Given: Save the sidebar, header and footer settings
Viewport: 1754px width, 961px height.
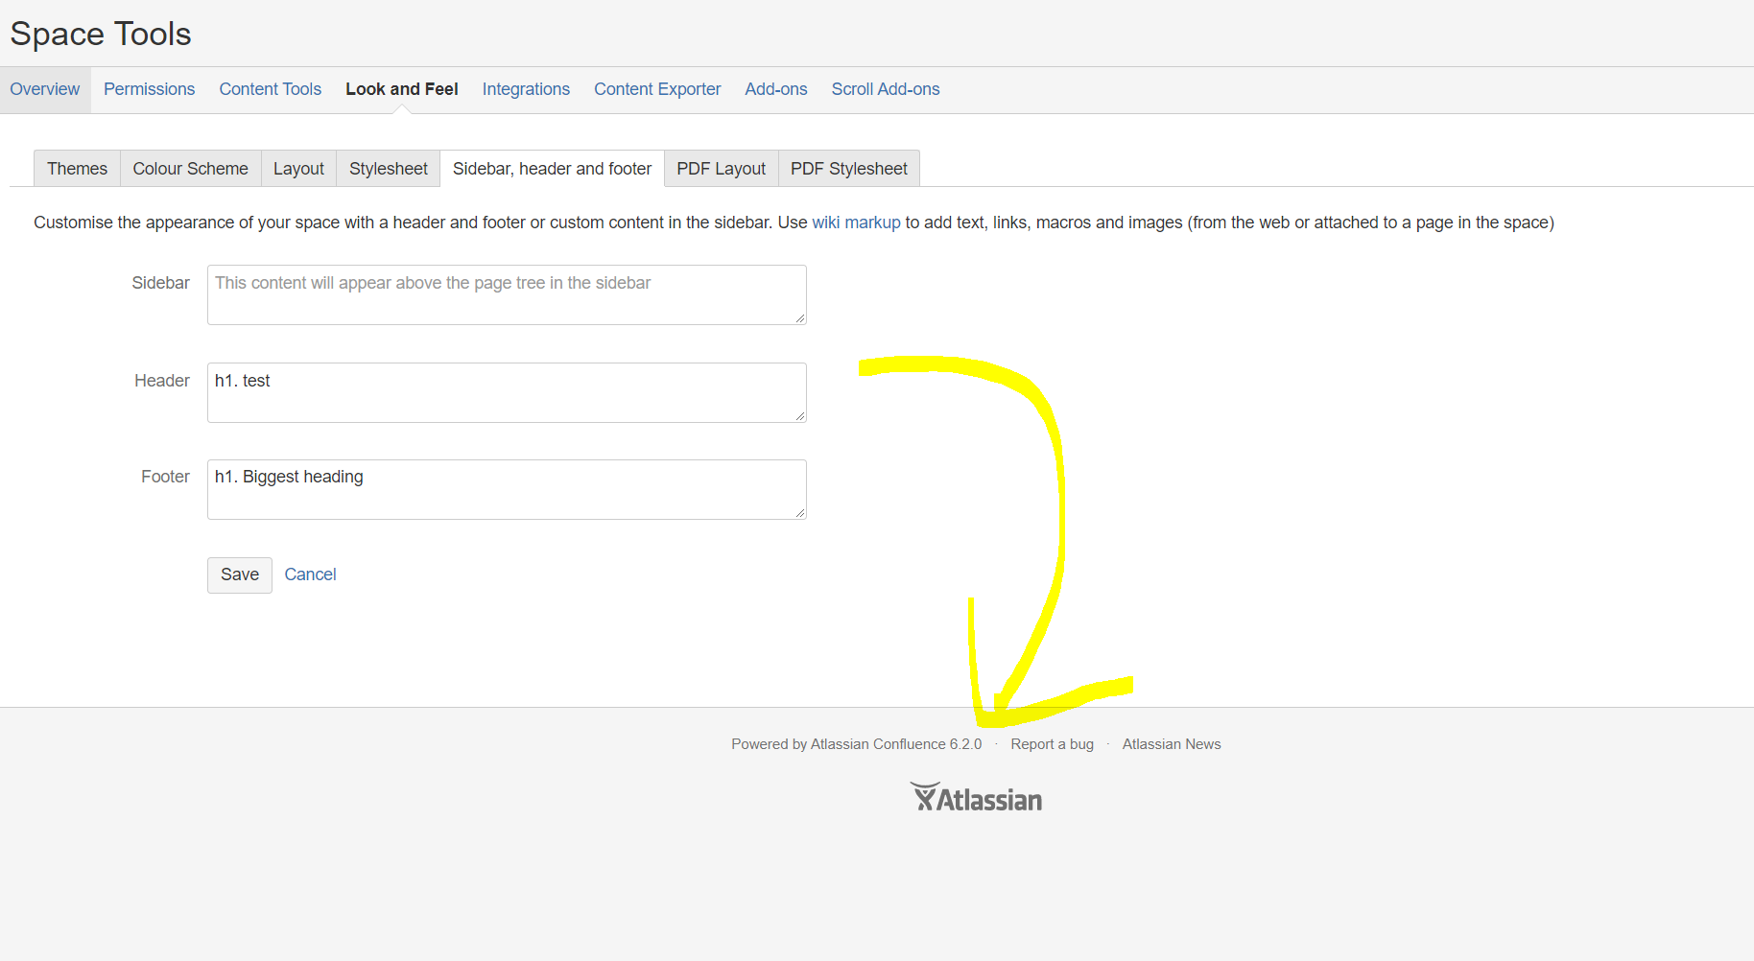Looking at the screenshot, I should pos(239,574).
